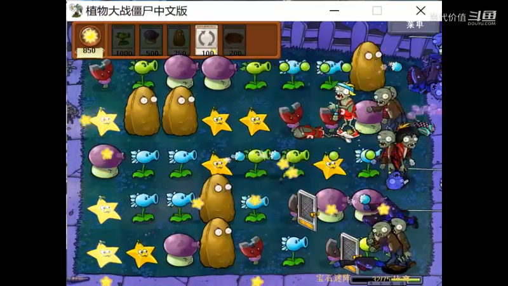Click the 植物大战僵尸中文版 window title
The image size is (508, 286).
click(137, 11)
